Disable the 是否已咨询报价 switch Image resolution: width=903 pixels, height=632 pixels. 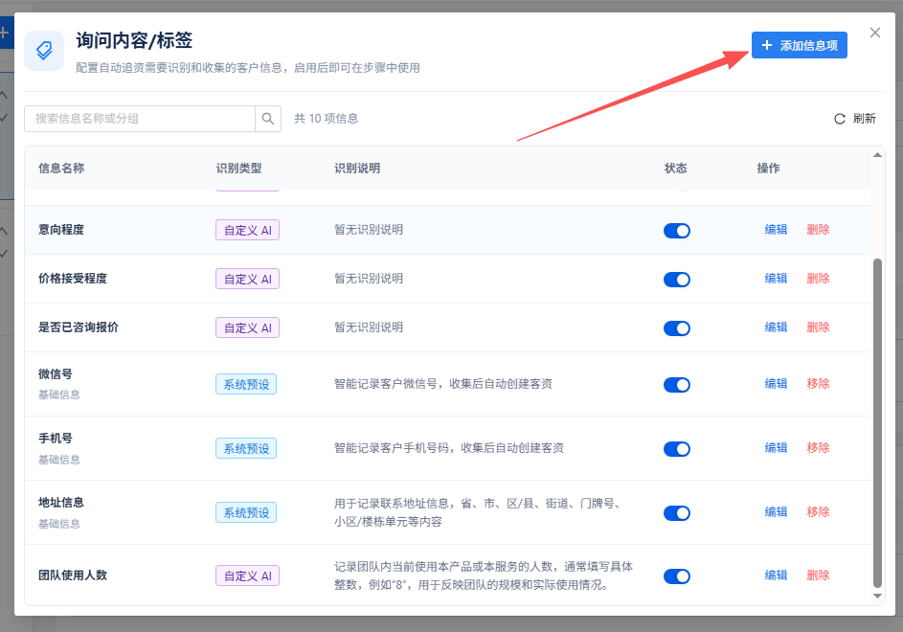[677, 328]
